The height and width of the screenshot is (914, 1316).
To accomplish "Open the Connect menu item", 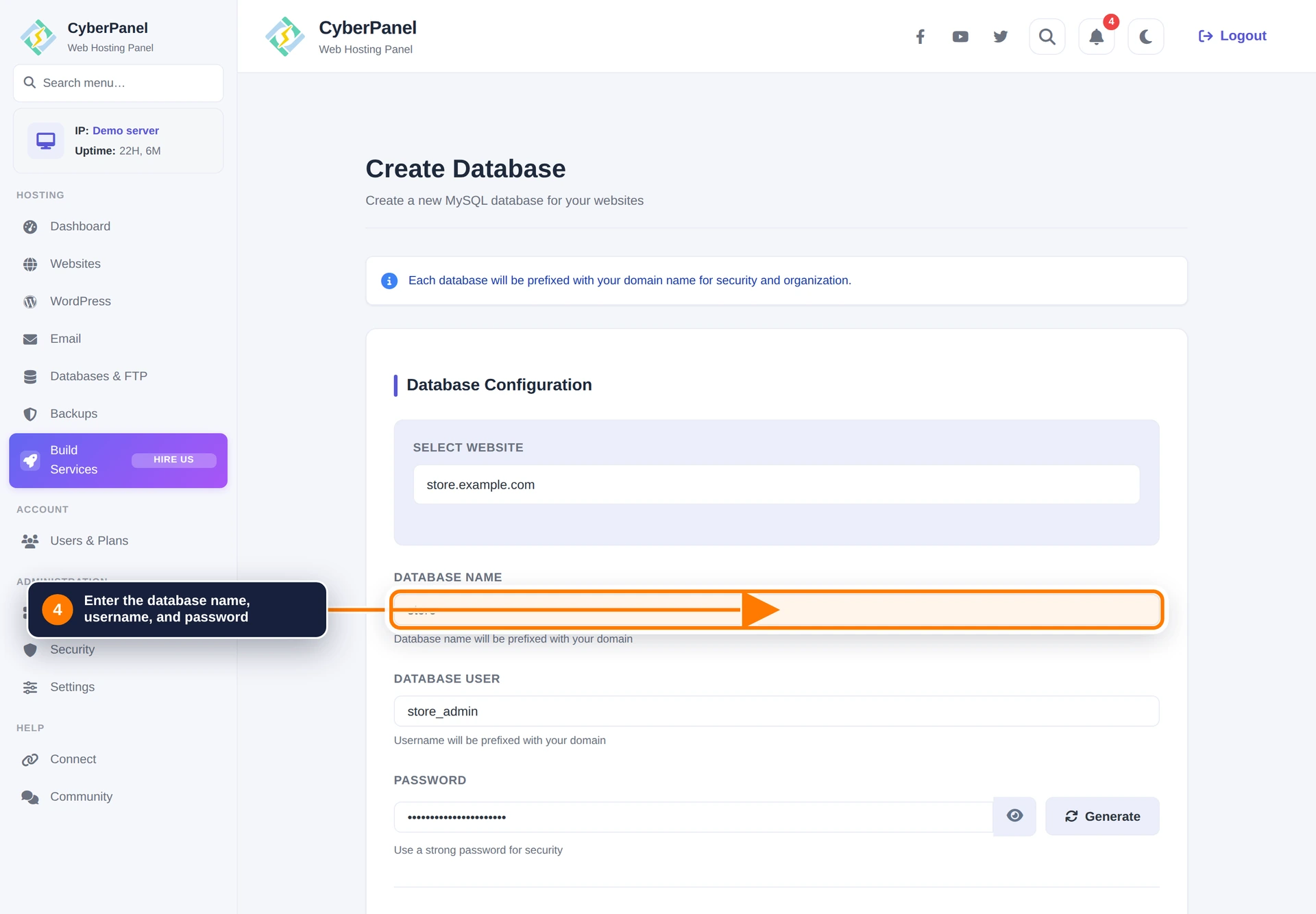I will pos(118,759).
